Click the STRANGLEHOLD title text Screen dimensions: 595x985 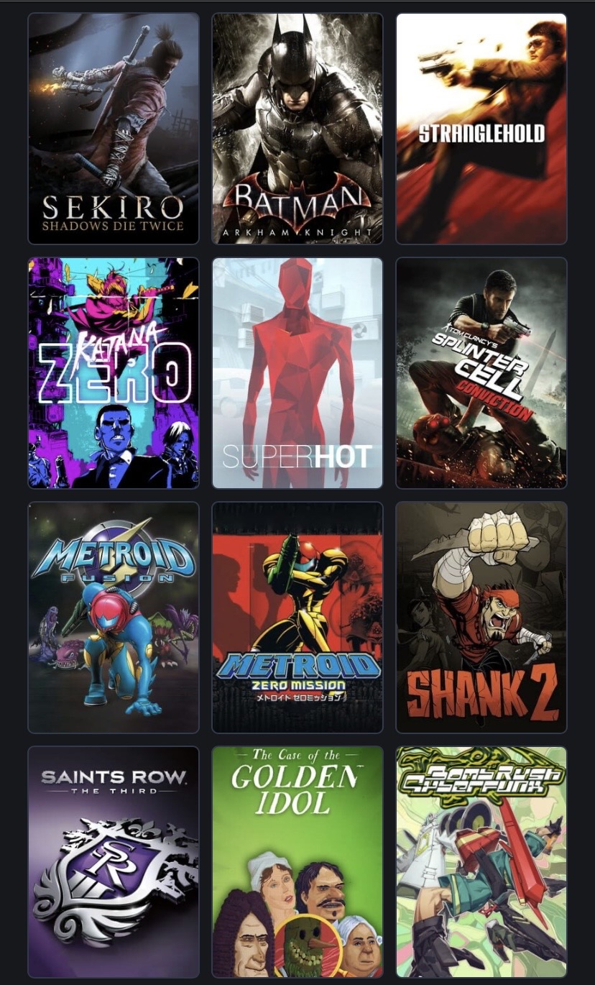[481, 134]
